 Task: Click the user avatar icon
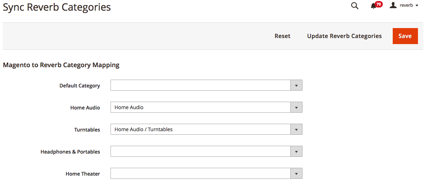[393, 5]
